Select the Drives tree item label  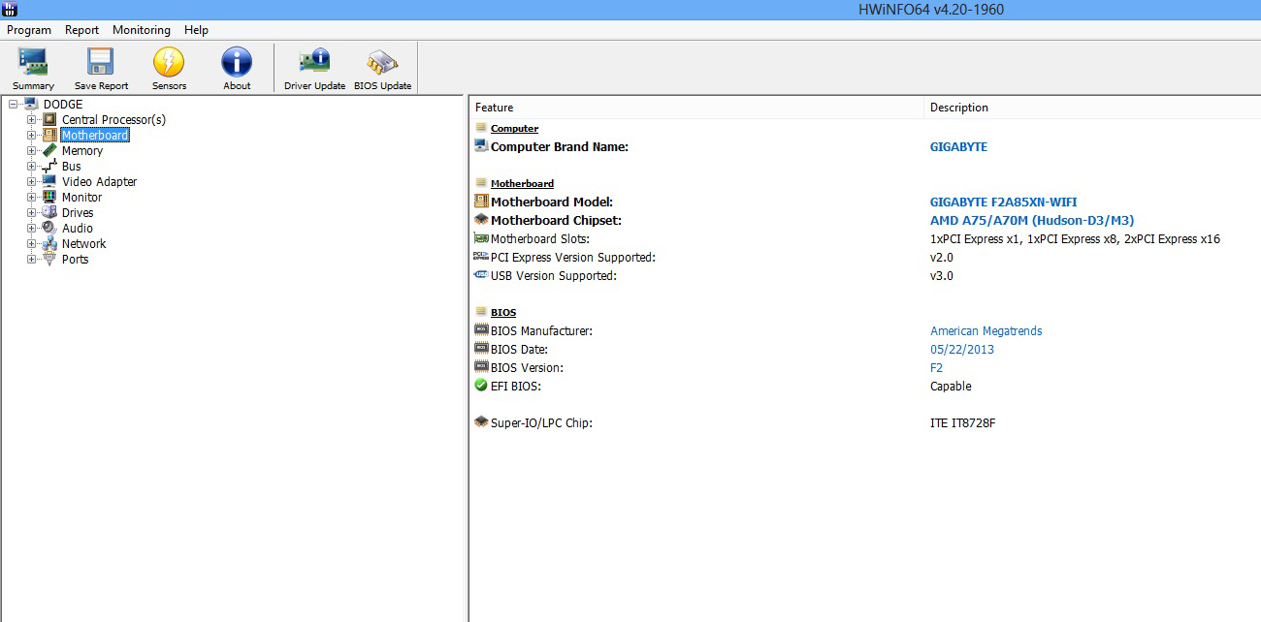(x=78, y=212)
